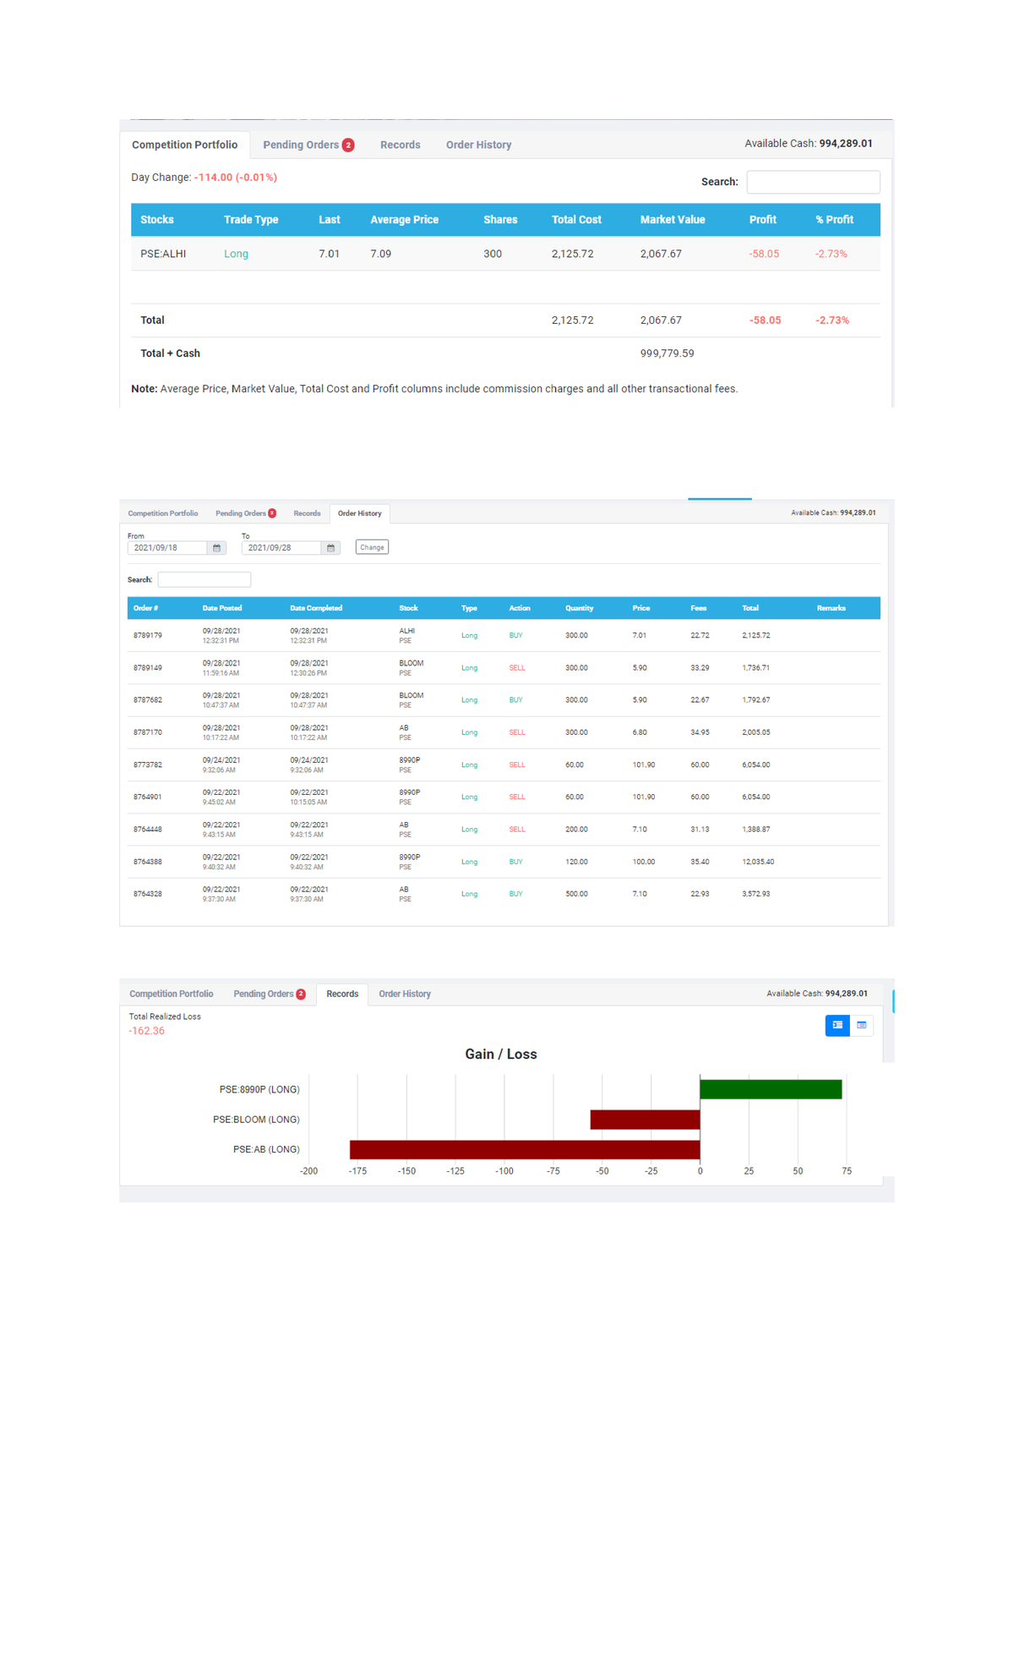Click the Long trade type for PSE:ALHI
1014x1671 pixels.
point(236,254)
